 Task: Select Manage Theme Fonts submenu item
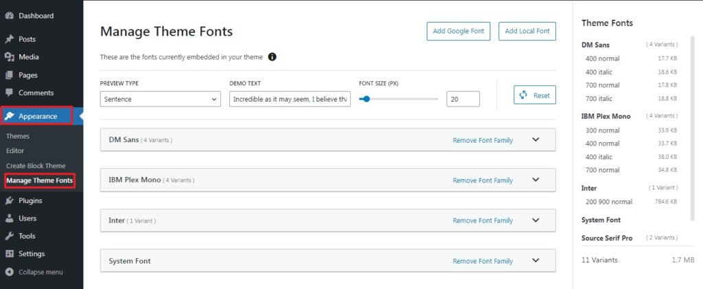click(x=39, y=181)
